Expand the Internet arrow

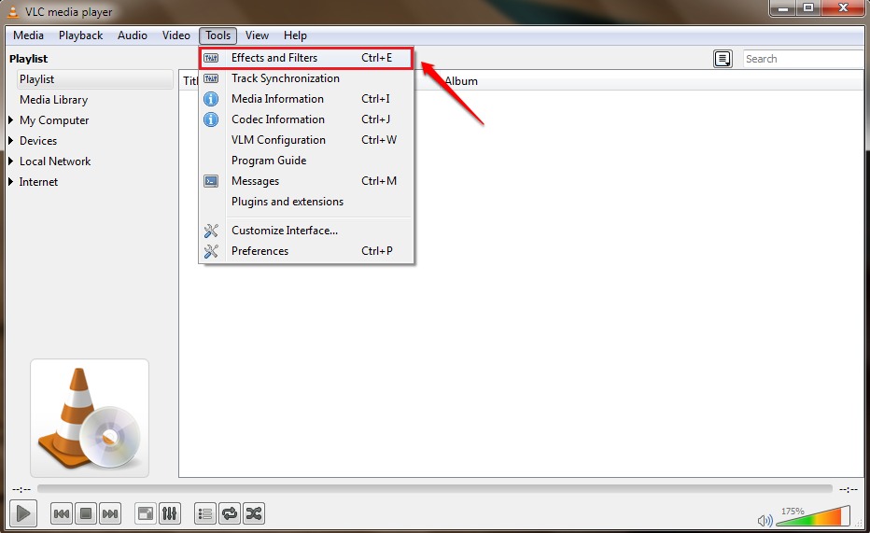tap(10, 181)
